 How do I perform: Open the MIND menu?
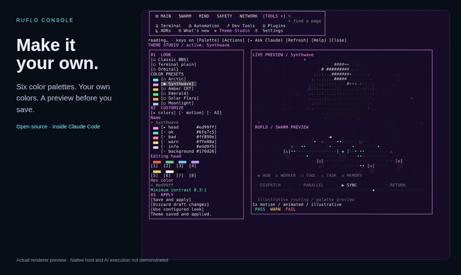coord(204,16)
